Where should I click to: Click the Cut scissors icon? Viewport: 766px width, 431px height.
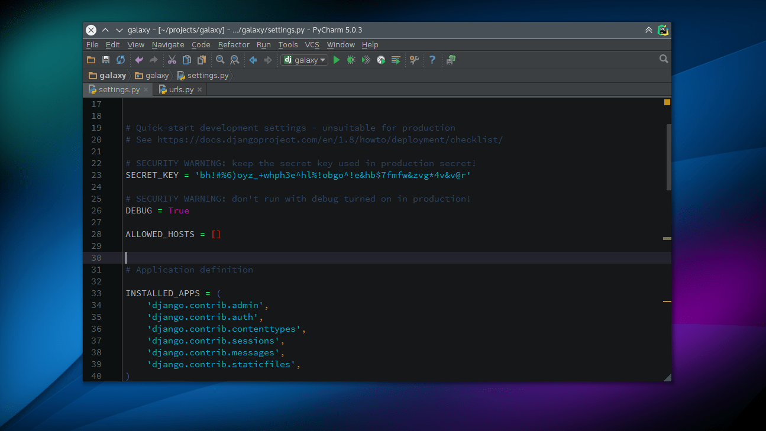pyautogui.click(x=172, y=60)
